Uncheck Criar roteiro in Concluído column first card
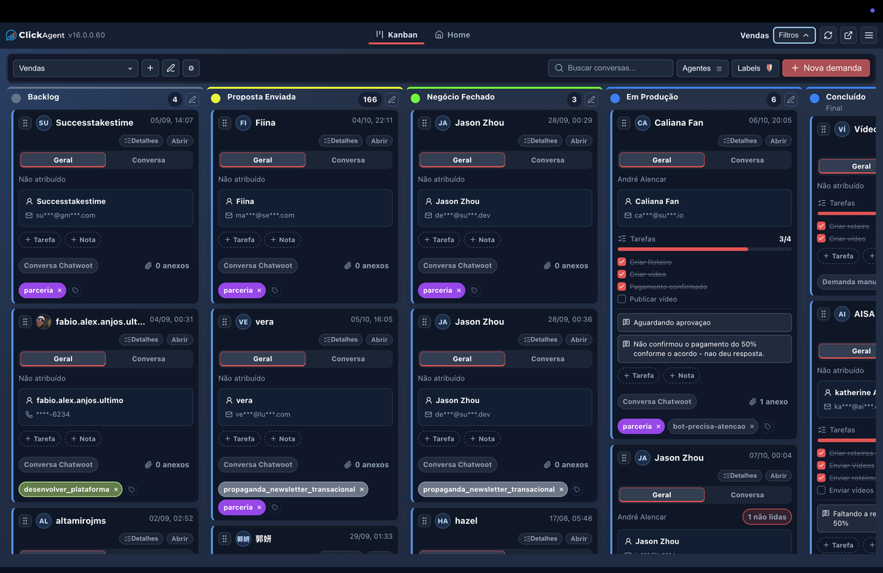The image size is (883, 573). click(x=821, y=227)
